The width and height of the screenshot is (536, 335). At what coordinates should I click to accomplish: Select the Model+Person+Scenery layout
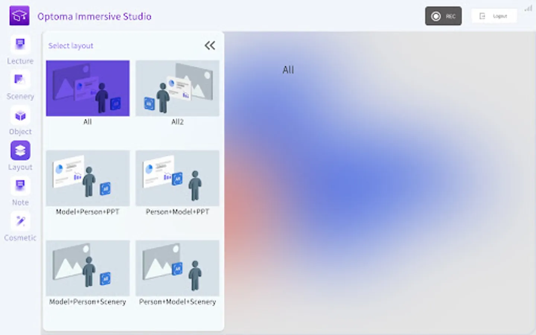point(87,268)
